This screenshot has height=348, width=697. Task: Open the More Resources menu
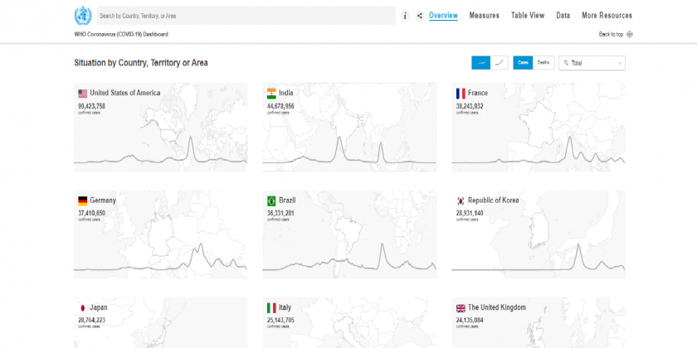tap(607, 16)
